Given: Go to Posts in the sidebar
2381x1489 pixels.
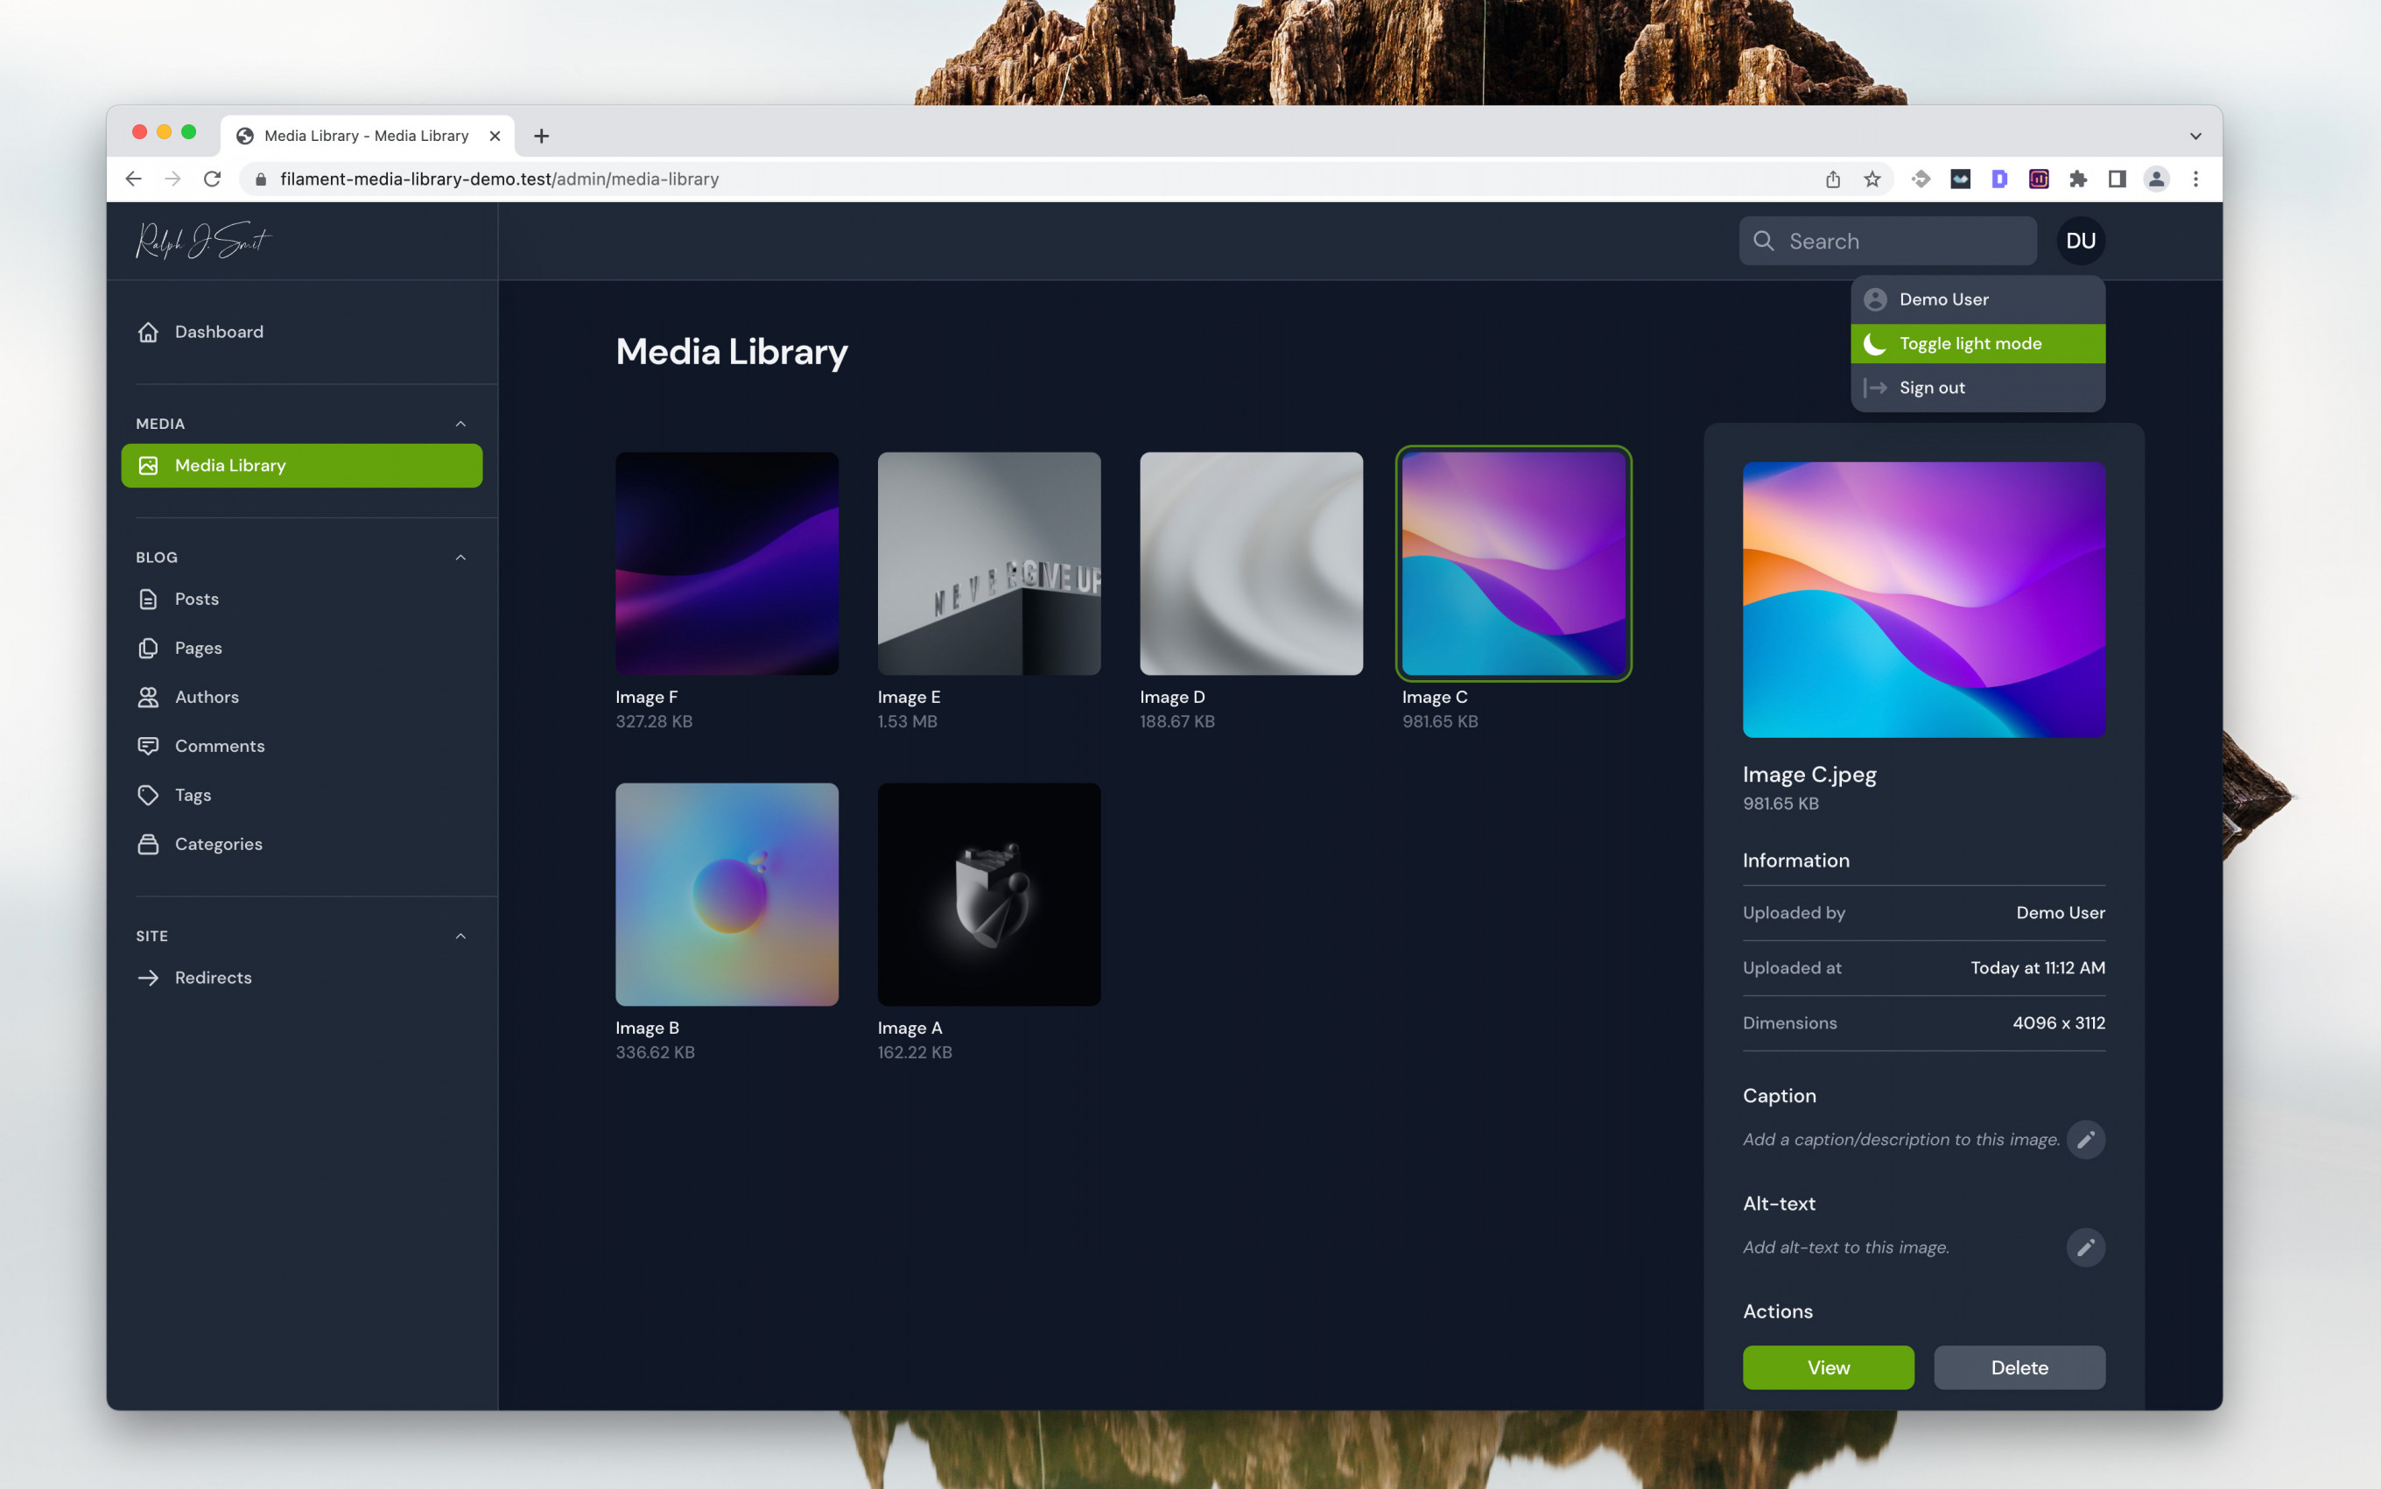Looking at the screenshot, I should tap(301, 599).
